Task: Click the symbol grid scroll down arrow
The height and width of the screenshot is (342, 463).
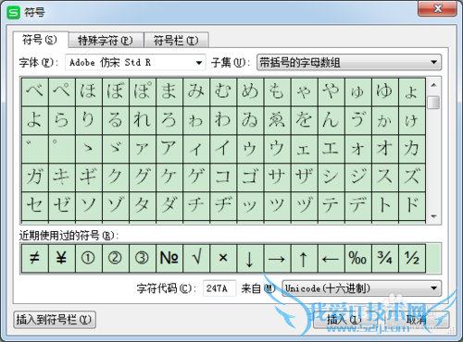Action: pos(433,216)
